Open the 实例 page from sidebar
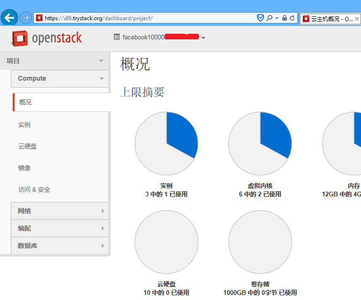The image size is (361, 300). click(x=24, y=125)
